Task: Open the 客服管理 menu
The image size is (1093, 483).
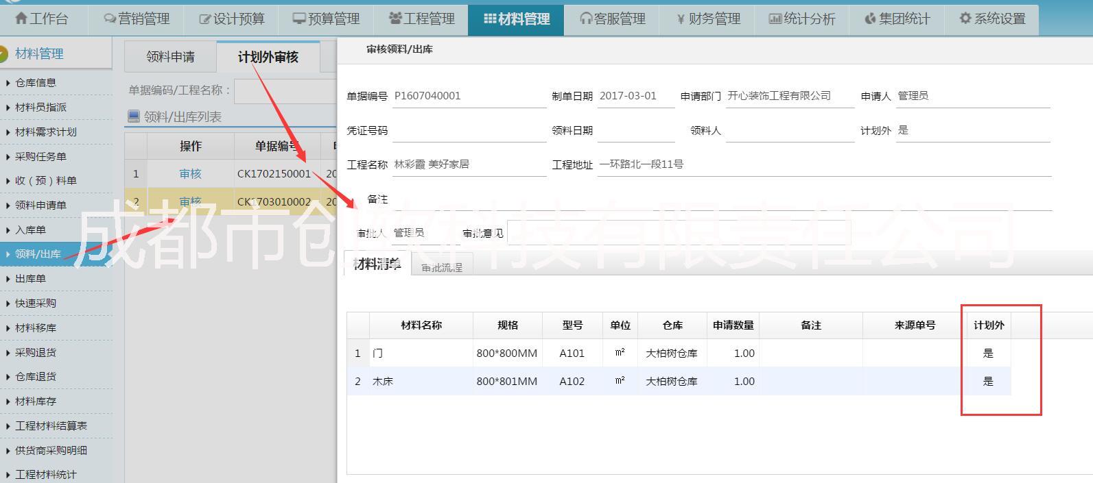Action: click(x=611, y=19)
